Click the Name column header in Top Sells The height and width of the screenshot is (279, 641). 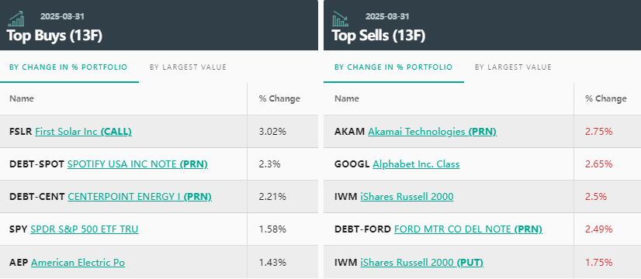tap(347, 98)
